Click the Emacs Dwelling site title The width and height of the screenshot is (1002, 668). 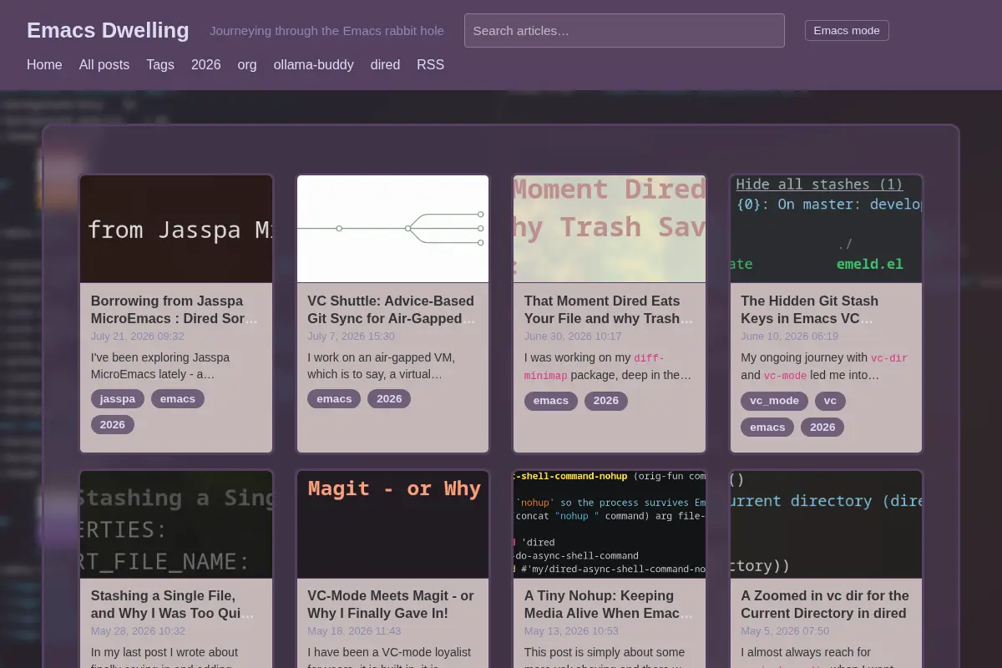[108, 30]
